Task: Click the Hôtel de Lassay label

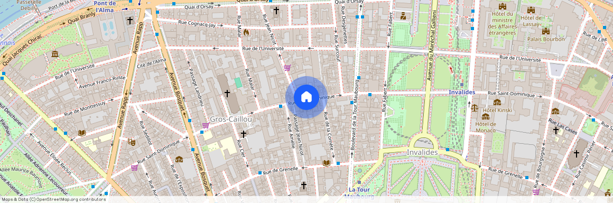Action: coord(531,21)
